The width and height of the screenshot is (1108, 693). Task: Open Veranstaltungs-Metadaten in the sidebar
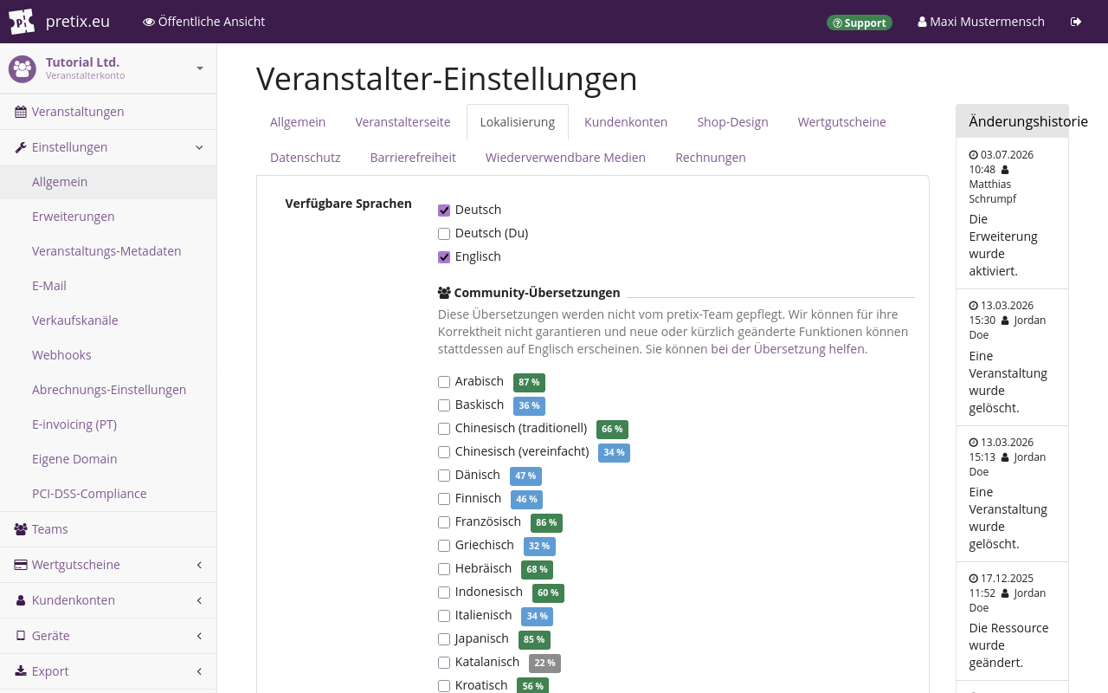108,251
